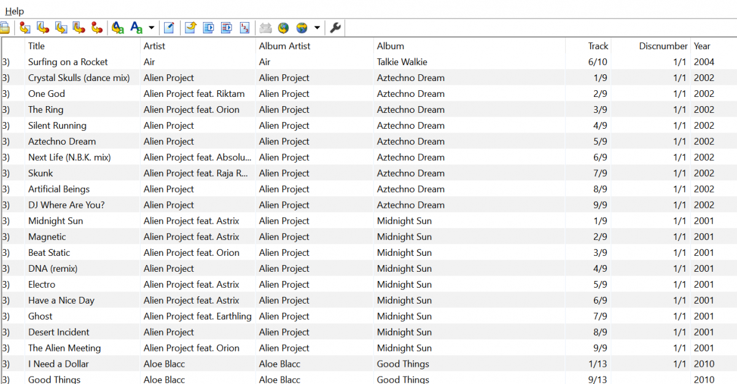Expand the Tag Sources dropdown arrow
Image resolution: width=737 pixels, height=384 pixels.
(x=317, y=28)
